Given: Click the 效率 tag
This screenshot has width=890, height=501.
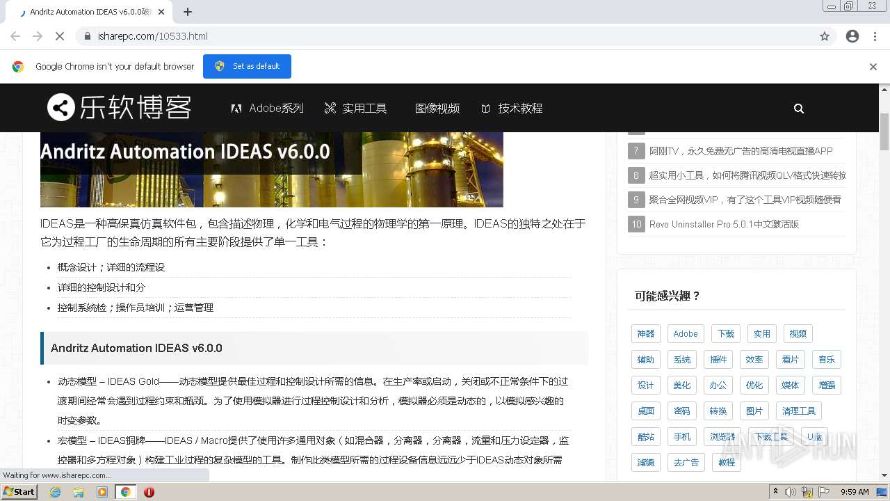Looking at the screenshot, I should pos(754,360).
